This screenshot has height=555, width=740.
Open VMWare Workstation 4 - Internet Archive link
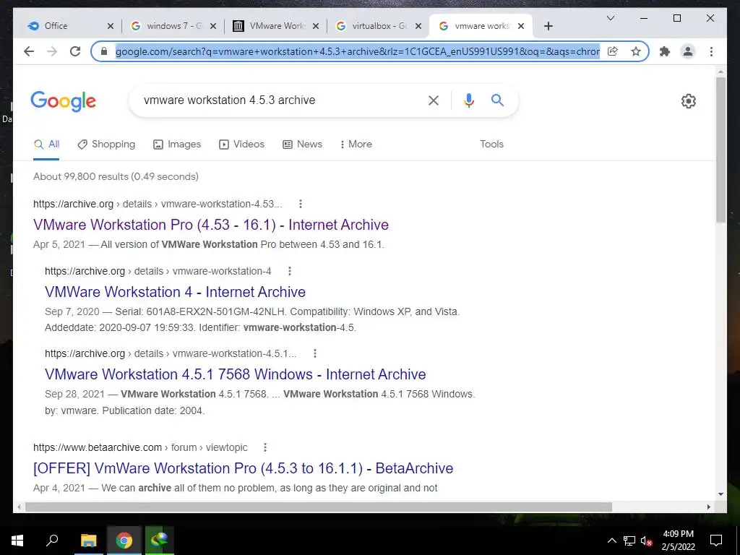tap(175, 292)
